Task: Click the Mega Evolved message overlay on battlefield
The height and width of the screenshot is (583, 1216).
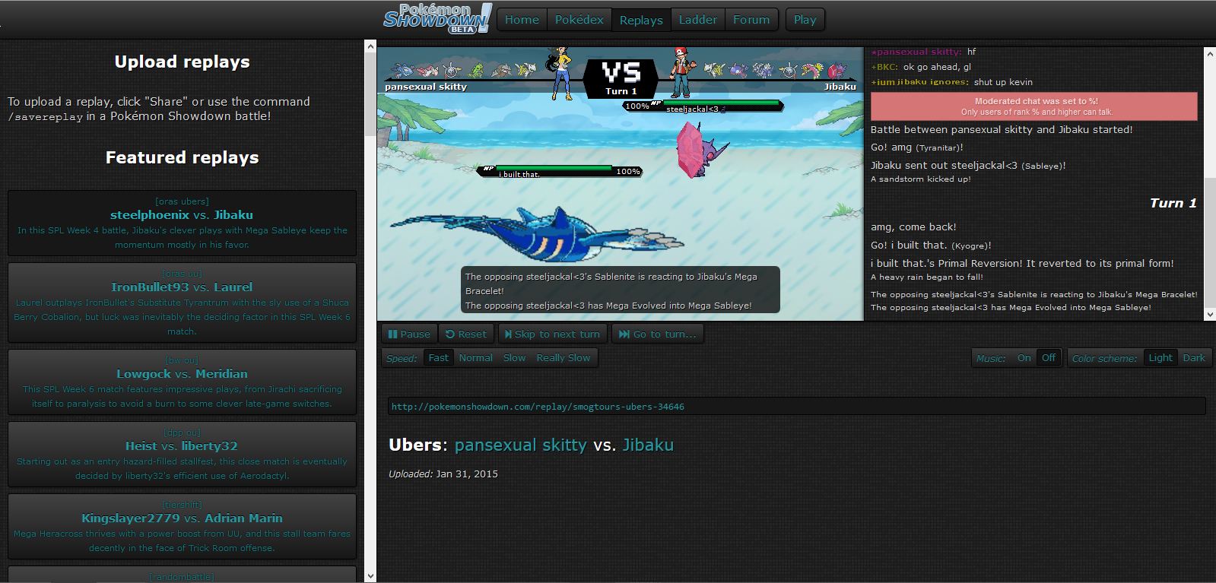Action: click(x=621, y=290)
